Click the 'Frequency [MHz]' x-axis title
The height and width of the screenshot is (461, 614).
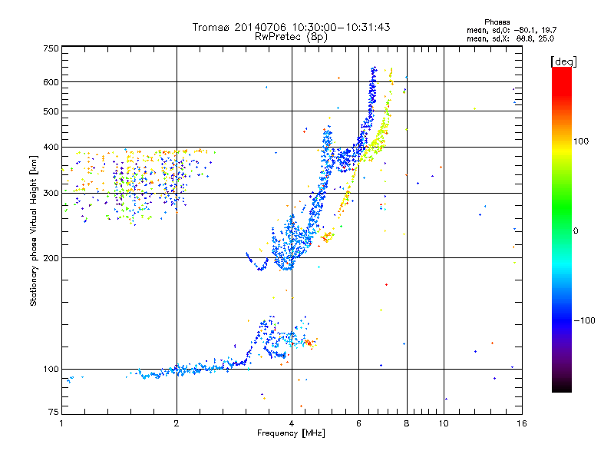click(x=291, y=433)
